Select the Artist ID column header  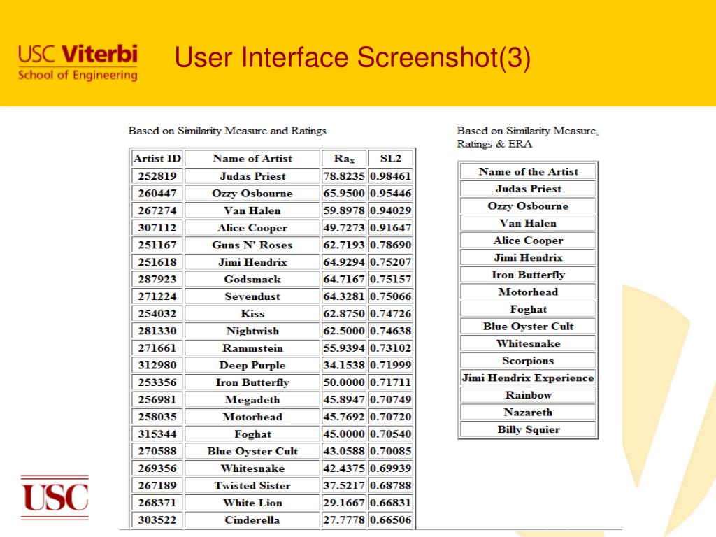click(157, 159)
